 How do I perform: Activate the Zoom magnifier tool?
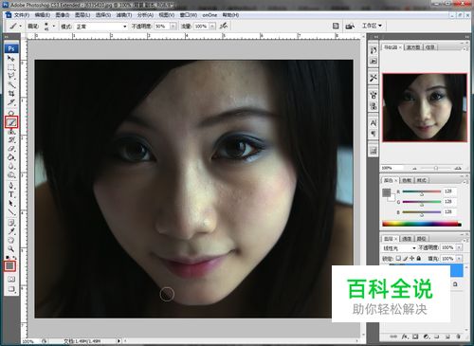(x=11, y=248)
